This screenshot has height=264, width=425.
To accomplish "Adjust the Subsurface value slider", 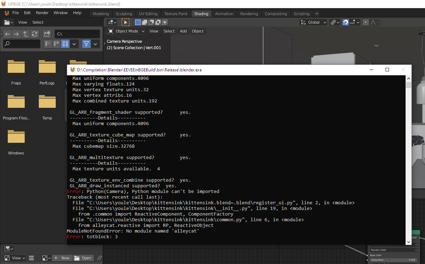I will (393, 260).
